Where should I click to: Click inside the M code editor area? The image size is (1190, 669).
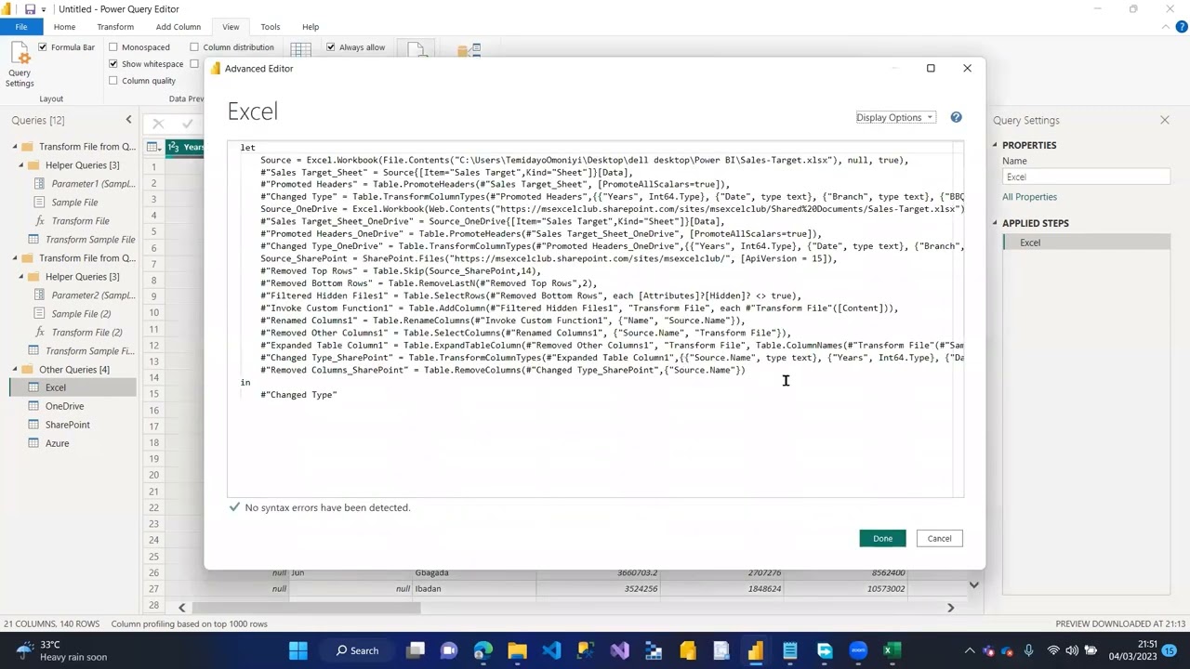(x=595, y=319)
